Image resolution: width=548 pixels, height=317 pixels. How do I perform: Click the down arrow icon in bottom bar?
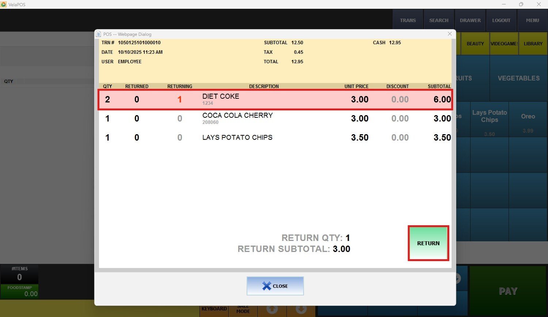point(301,309)
